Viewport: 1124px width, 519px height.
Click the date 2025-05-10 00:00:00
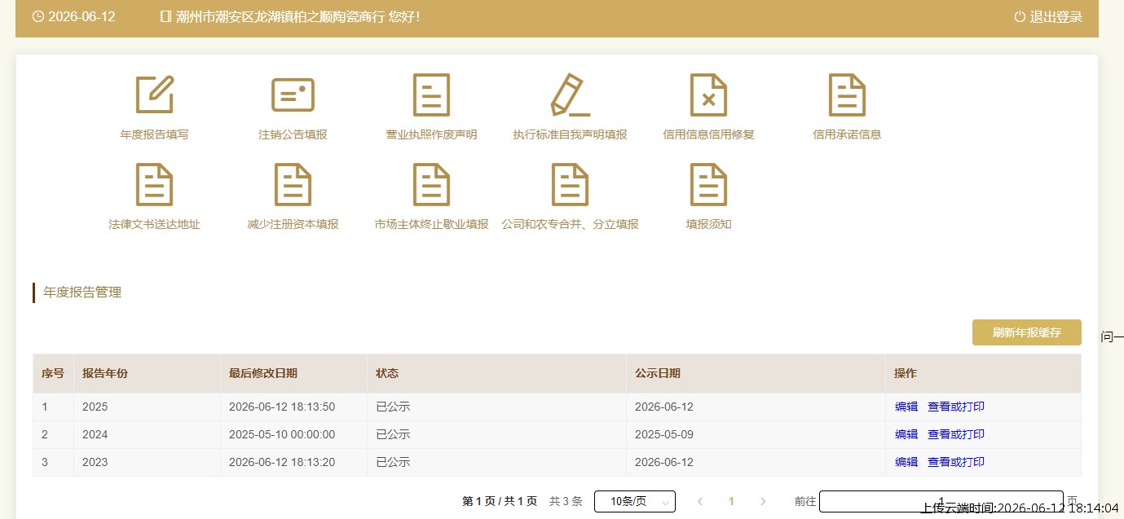282,434
